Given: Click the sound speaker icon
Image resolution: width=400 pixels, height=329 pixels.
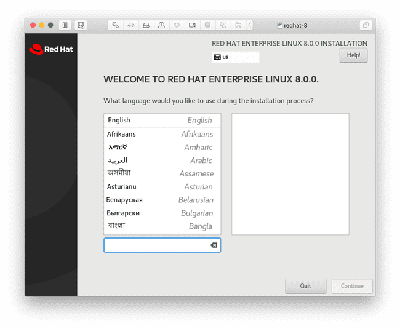Looking at the screenshot, I should (x=177, y=25).
